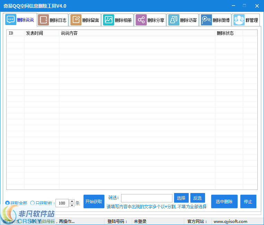Click the filter hint text 请填写内容中出现的文字

tap(156, 207)
